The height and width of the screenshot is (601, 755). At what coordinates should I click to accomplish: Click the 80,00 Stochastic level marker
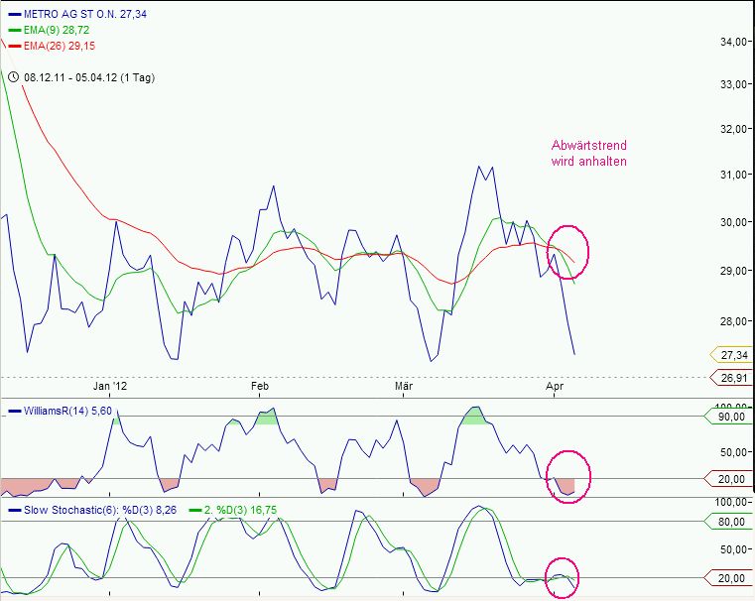coord(728,522)
